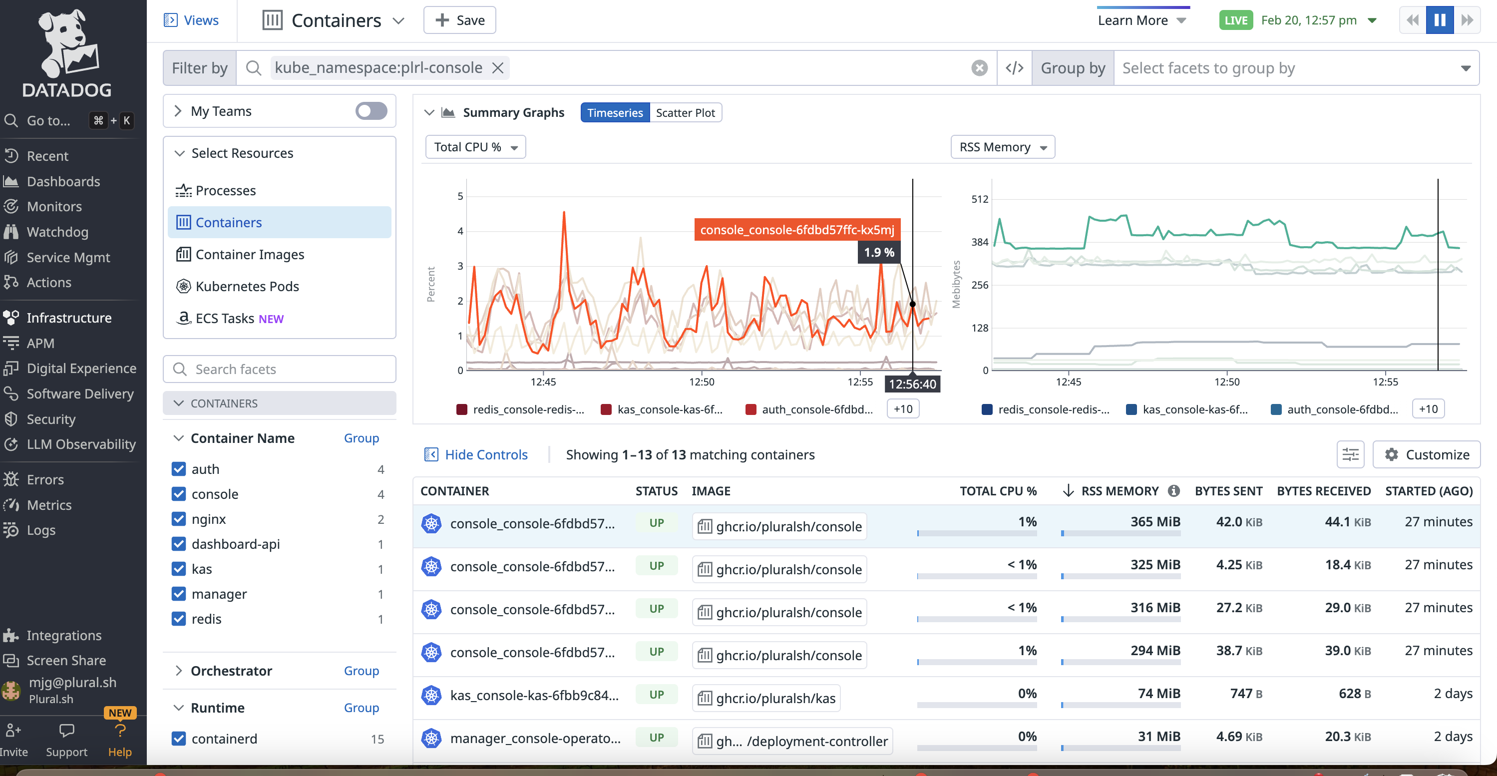Click the Support chat icon

pos(67,730)
